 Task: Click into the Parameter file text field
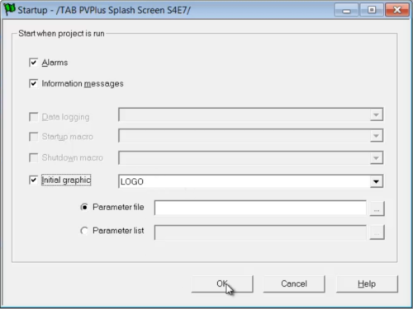(260, 208)
